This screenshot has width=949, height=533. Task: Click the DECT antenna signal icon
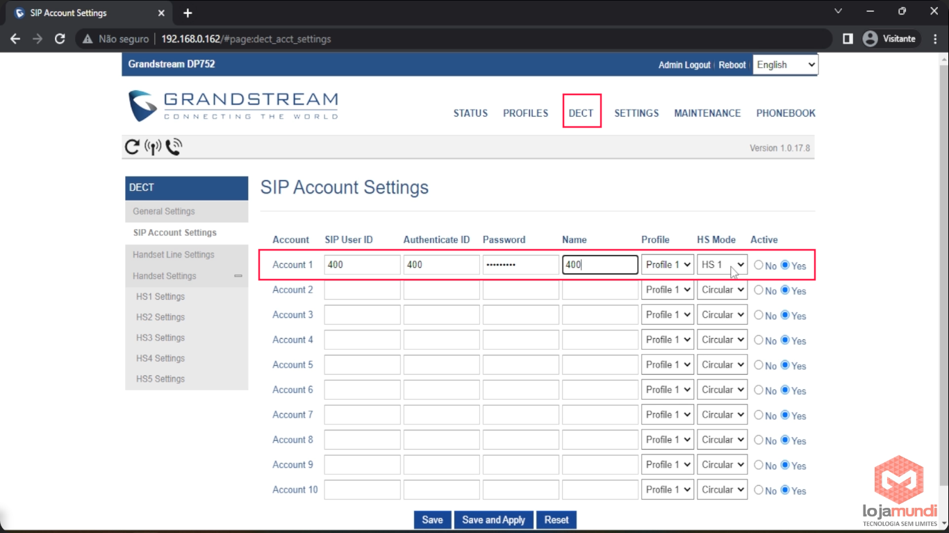click(153, 146)
